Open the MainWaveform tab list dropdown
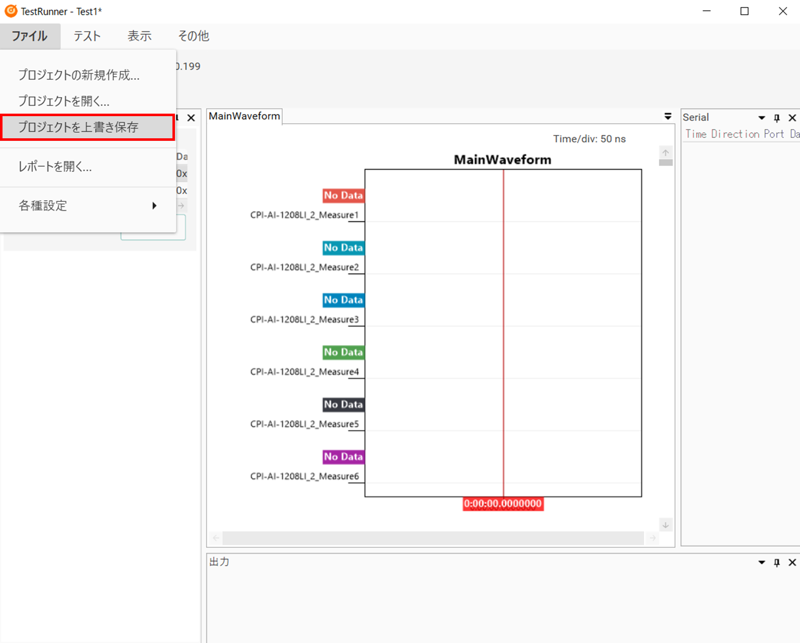The width and height of the screenshot is (800, 643). 668,117
